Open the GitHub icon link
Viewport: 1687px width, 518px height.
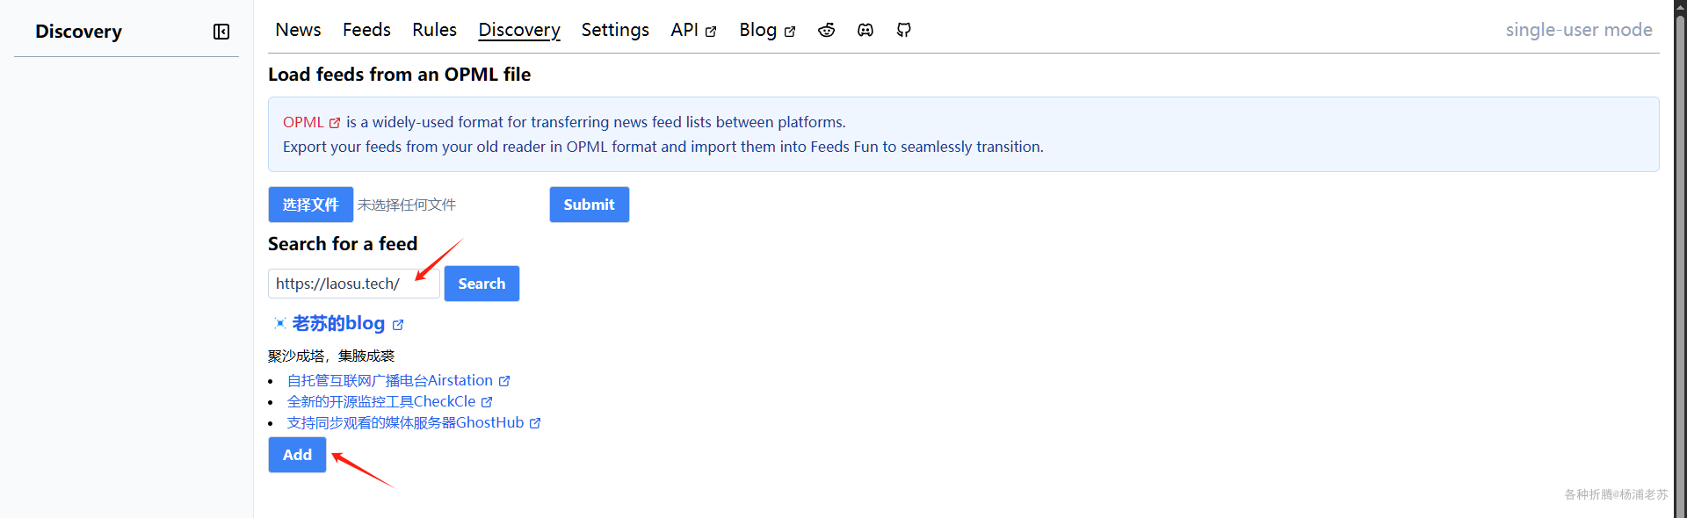[x=903, y=30]
